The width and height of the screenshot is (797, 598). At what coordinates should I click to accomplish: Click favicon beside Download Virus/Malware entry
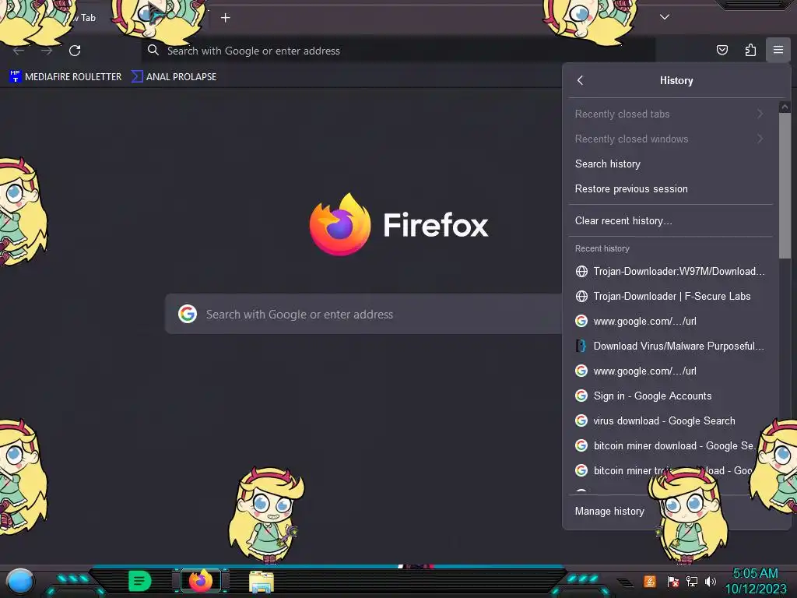point(581,346)
